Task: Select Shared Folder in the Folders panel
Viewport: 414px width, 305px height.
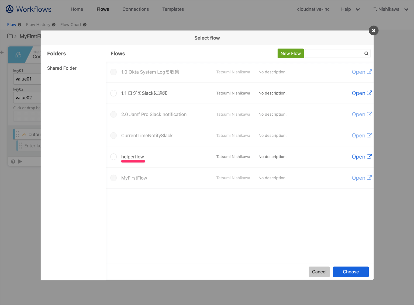Action: [x=62, y=68]
